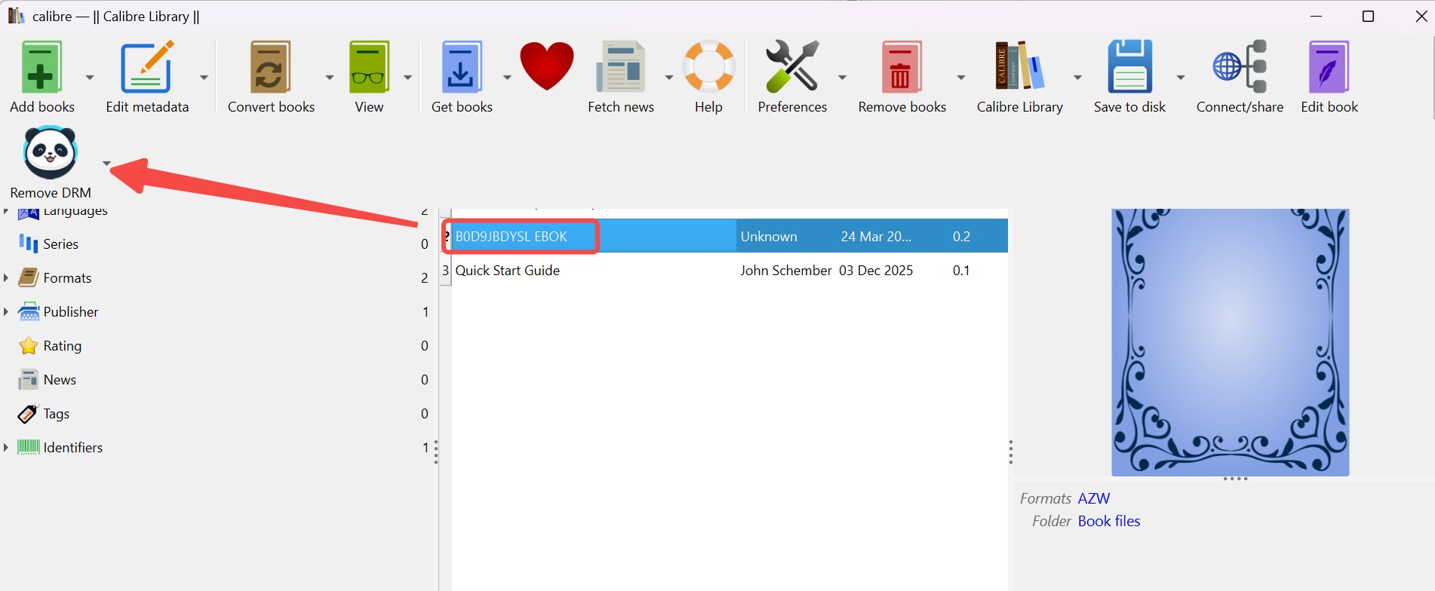Click the Edit book icon
Screen dimensions: 1435x591
pyautogui.click(x=1329, y=67)
